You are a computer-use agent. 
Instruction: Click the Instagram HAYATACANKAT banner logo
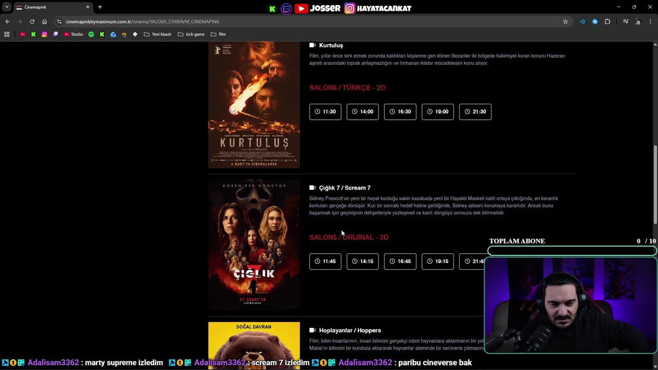coord(350,8)
